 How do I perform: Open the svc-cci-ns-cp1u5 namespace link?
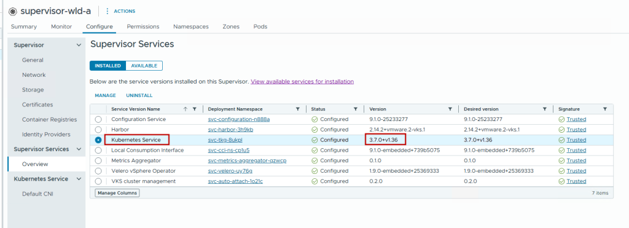(229, 151)
